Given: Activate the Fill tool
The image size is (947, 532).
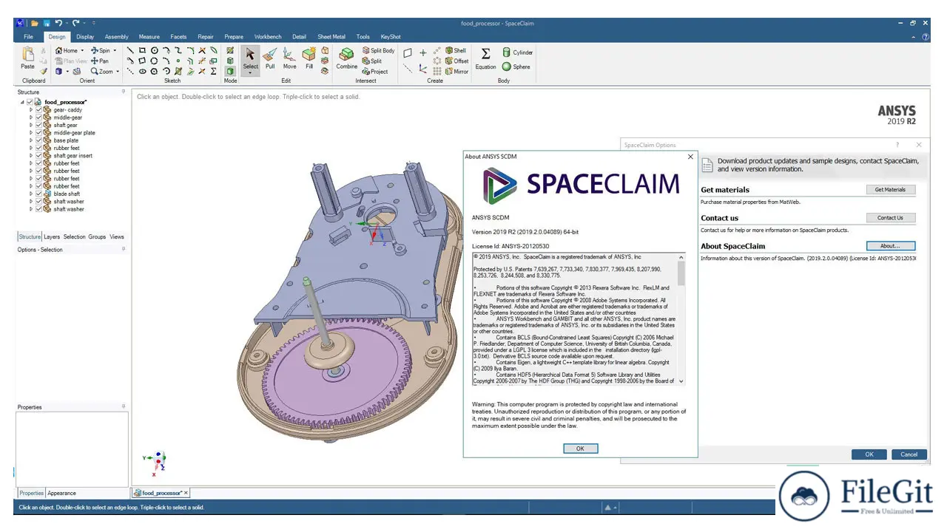Looking at the screenshot, I should 309,58.
